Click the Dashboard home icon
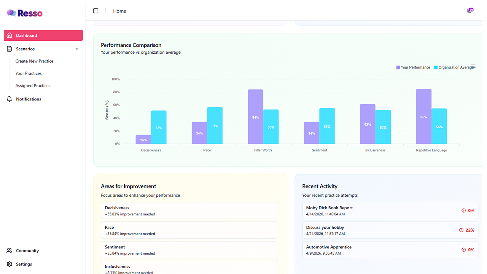Screen dimensions: 487x274 10,35
